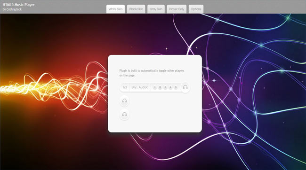Click the 1/3 track counter

click(x=125, y=87)
